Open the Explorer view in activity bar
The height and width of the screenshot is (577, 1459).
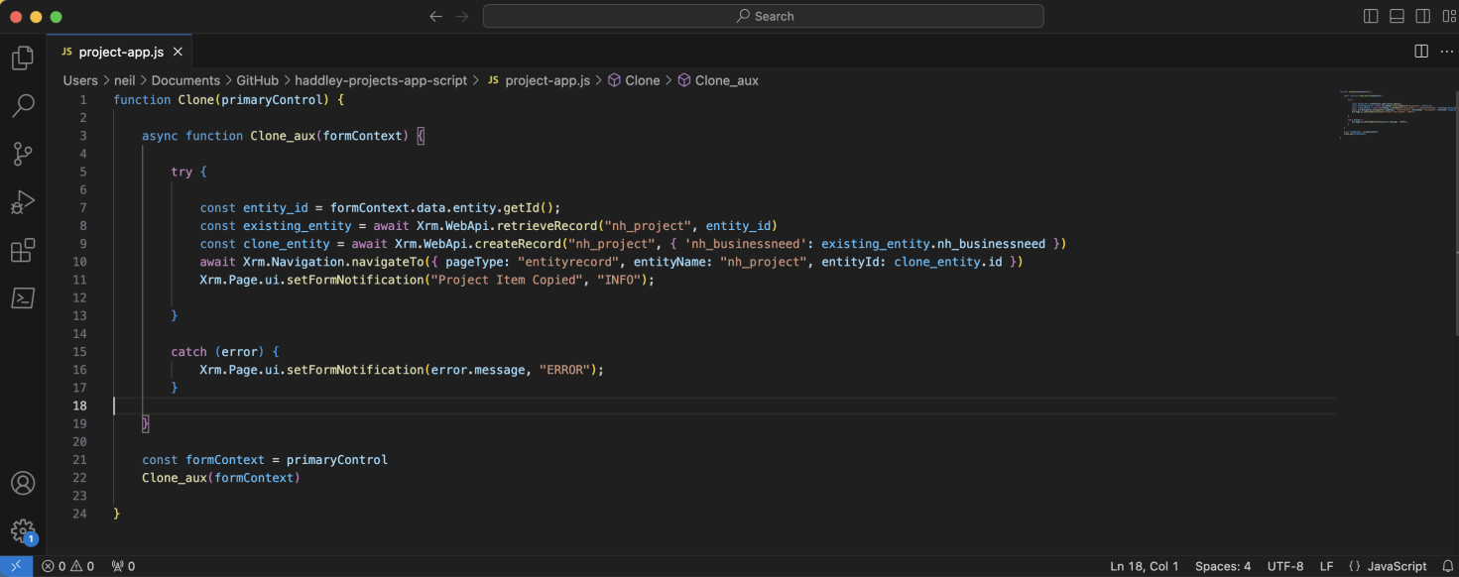23,58
